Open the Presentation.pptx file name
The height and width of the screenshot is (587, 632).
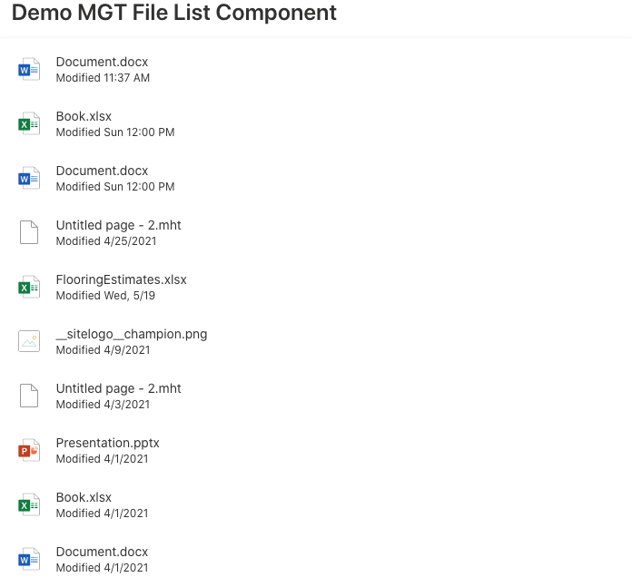click(107, 443)
